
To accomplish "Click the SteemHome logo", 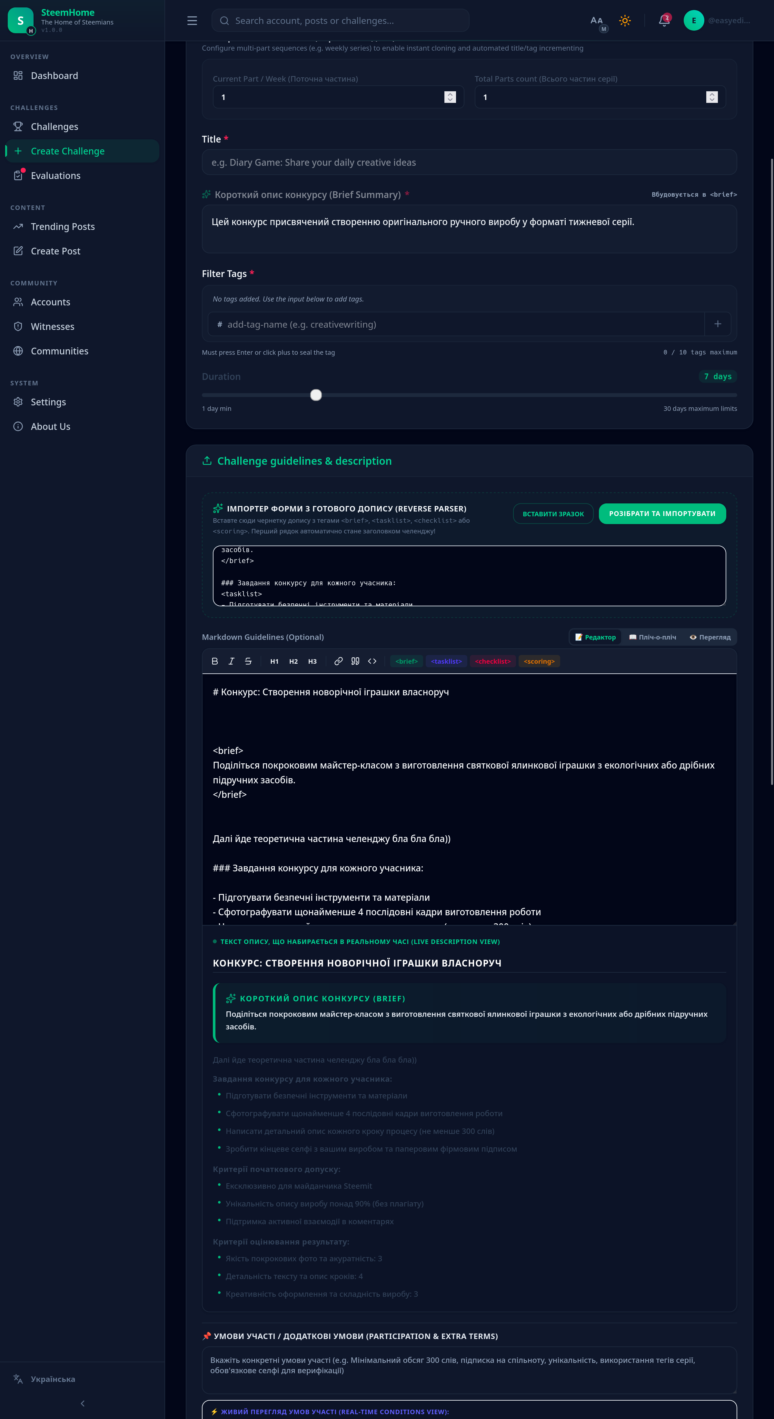I will click(x=20, y=20).
